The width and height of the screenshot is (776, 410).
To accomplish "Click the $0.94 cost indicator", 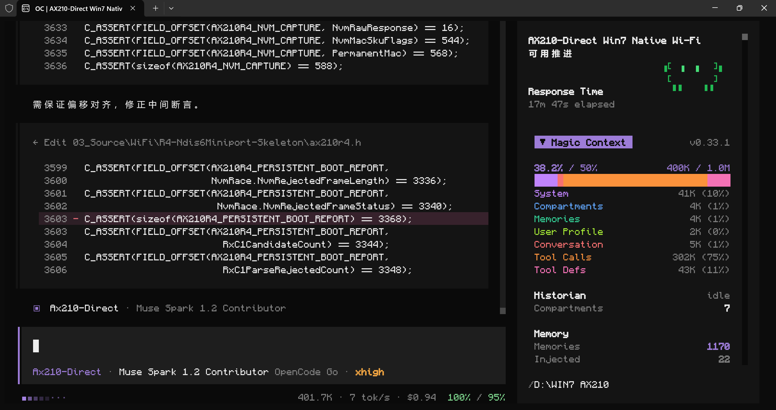I will point(421,397).
